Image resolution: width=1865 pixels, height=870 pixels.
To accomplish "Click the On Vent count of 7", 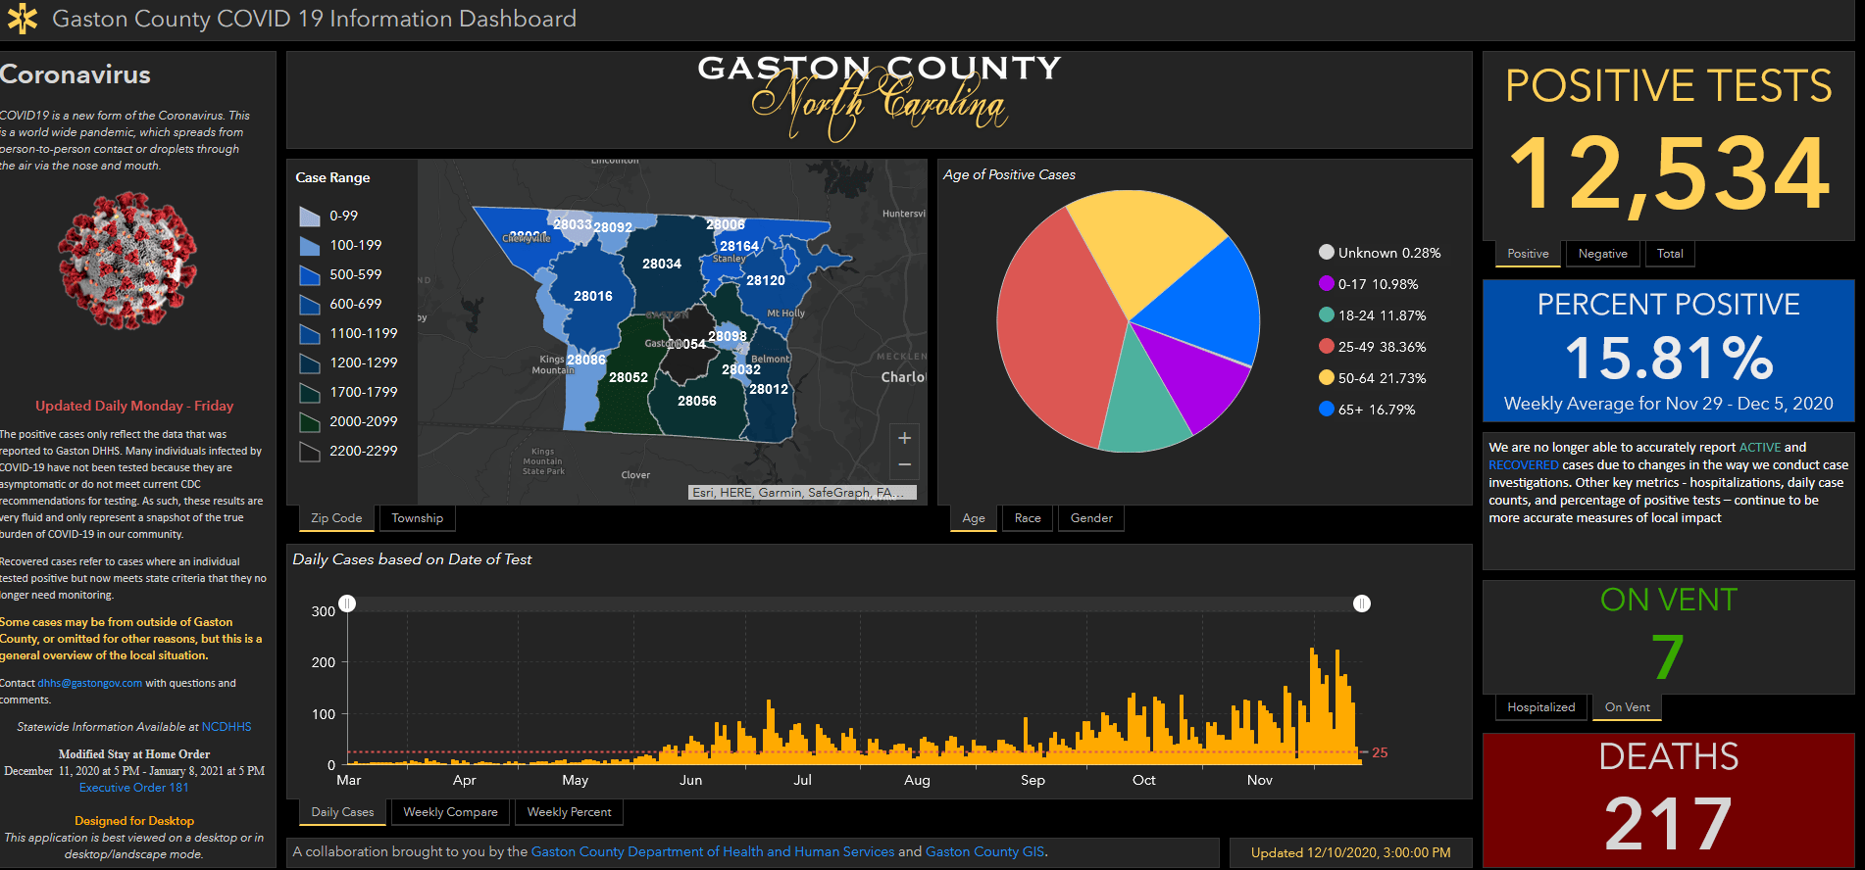I will pyautogui.click(x=1668, y=656).
